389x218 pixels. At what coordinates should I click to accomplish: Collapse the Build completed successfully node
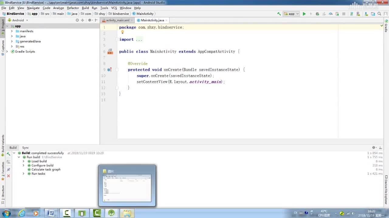click(x=14, y=153)
